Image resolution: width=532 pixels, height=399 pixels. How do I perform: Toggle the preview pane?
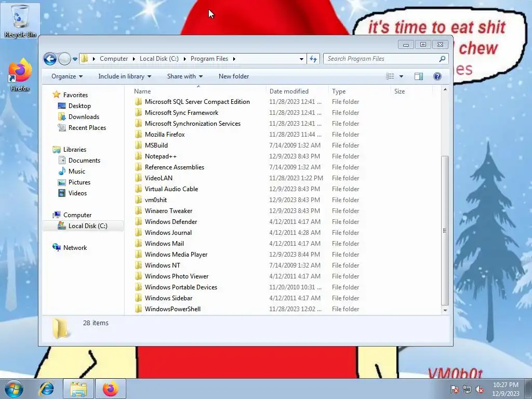coord(419,76)
